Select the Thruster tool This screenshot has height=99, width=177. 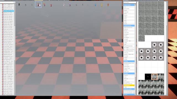point(129,56)
